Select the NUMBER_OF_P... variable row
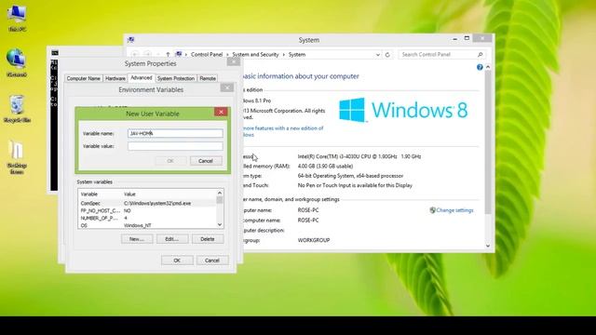Screen dimensions: 596x335 pos(147,218)
